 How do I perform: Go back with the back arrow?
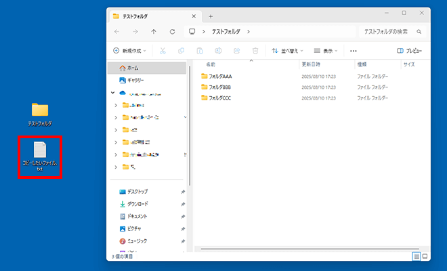(116, 32)
